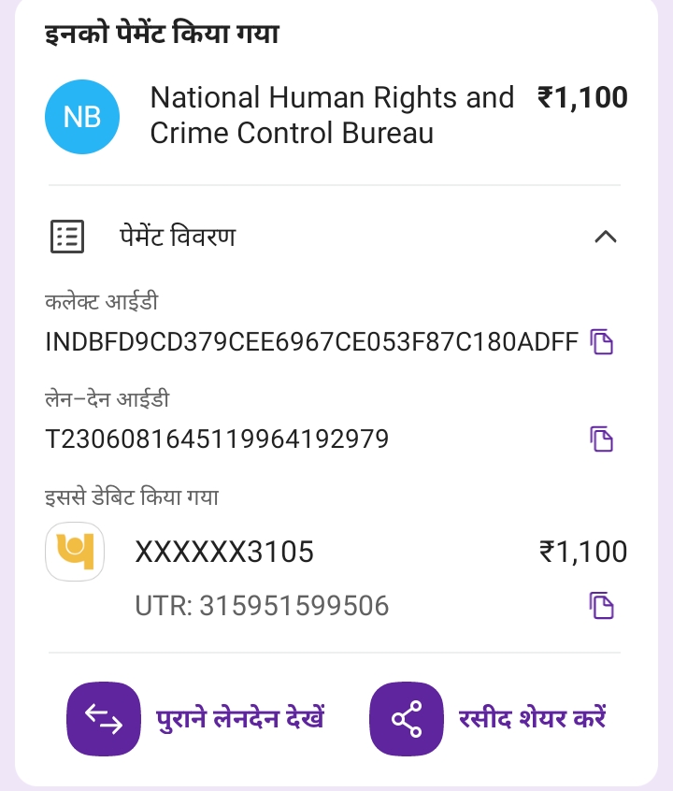
Task: Copy the collect ID using its copy icon
Action: 602,342
